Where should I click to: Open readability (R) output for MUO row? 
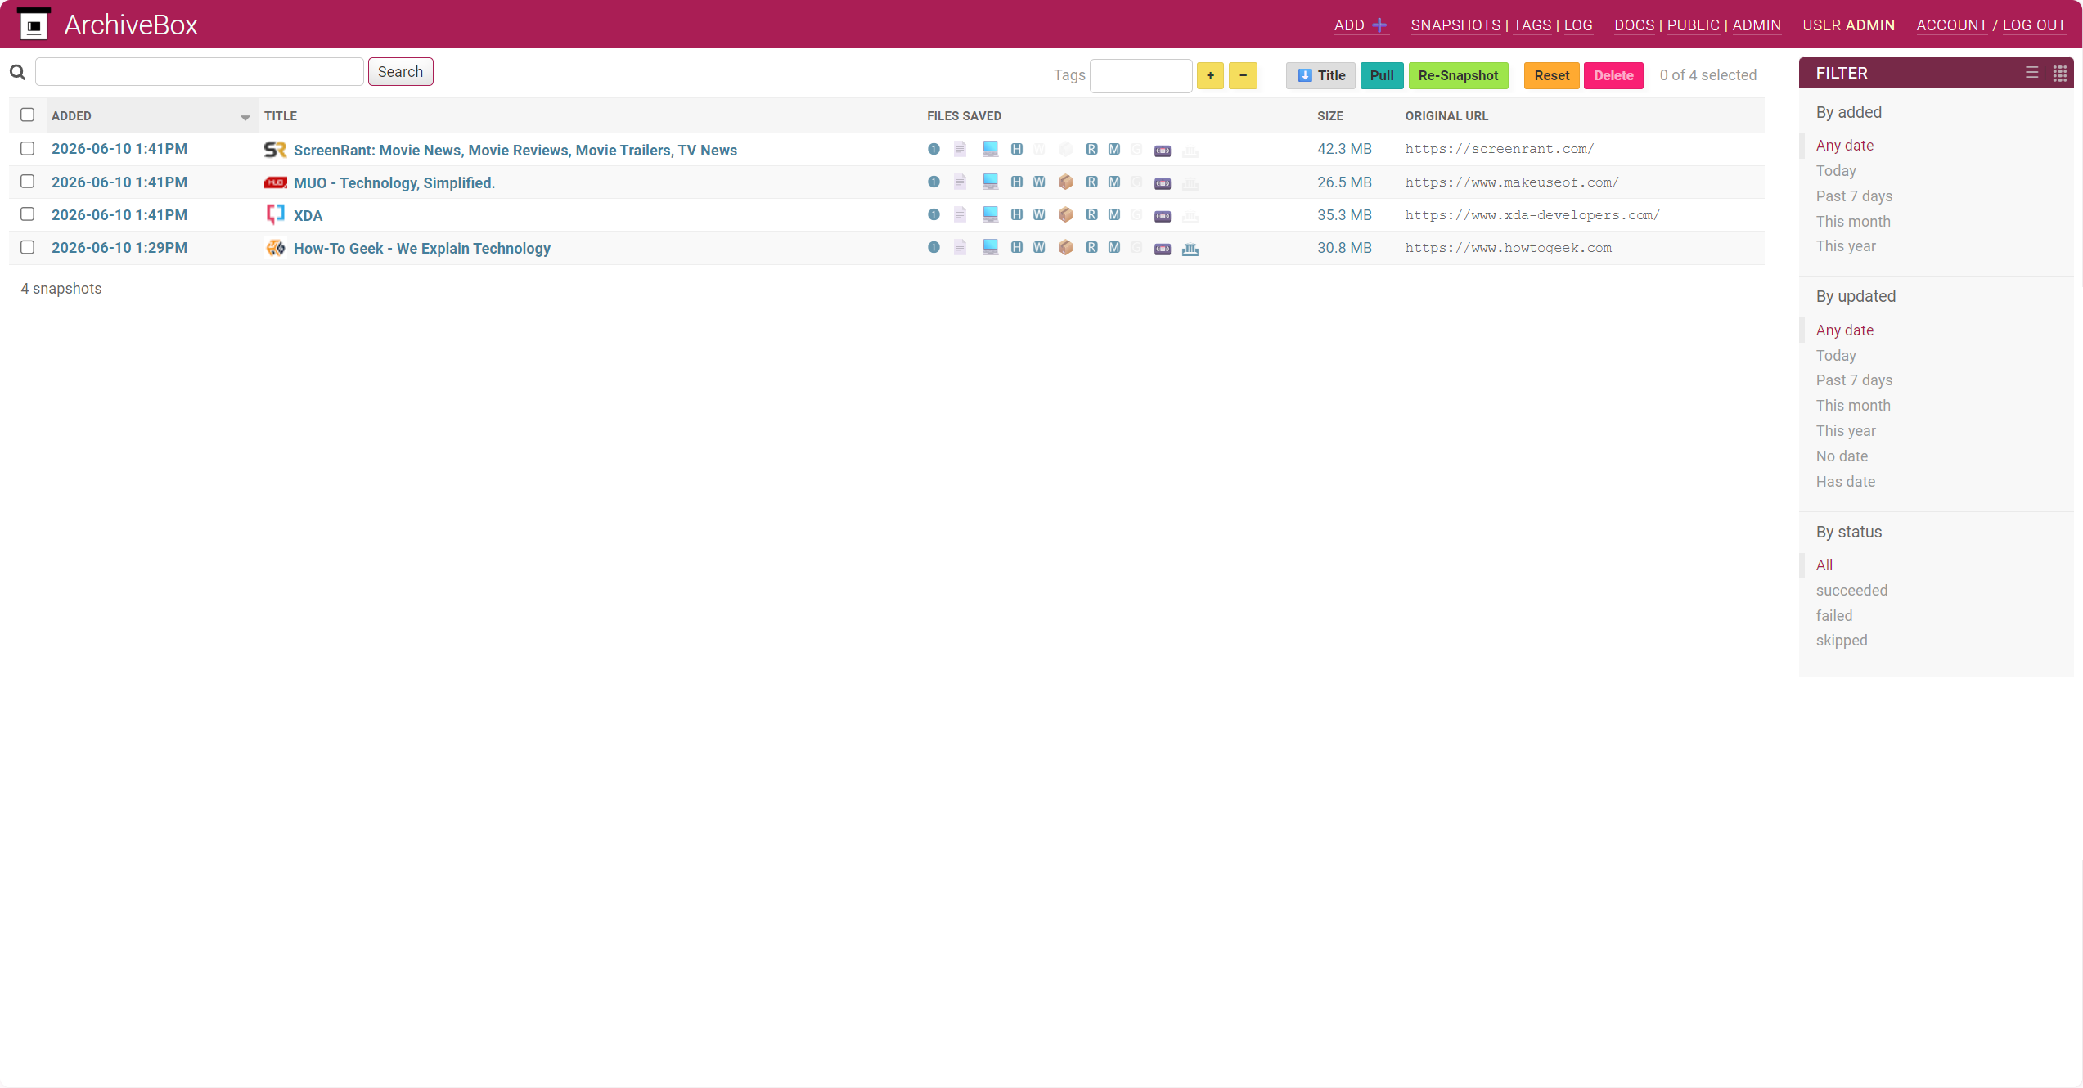pyautogui.click(x=1091, y=182)
